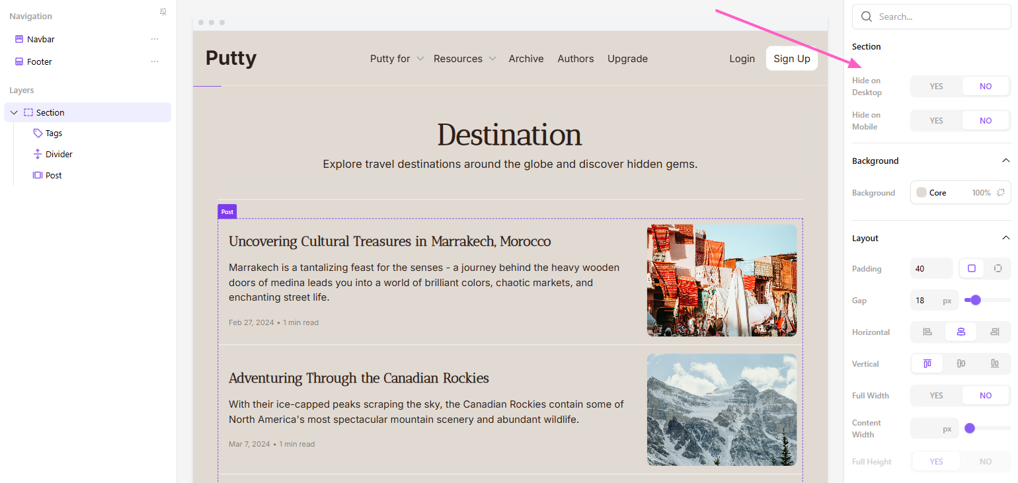Set Hide on Desktop to YES
The width and height of the screenshot is (1018, 483).
(x=936, y=87)
